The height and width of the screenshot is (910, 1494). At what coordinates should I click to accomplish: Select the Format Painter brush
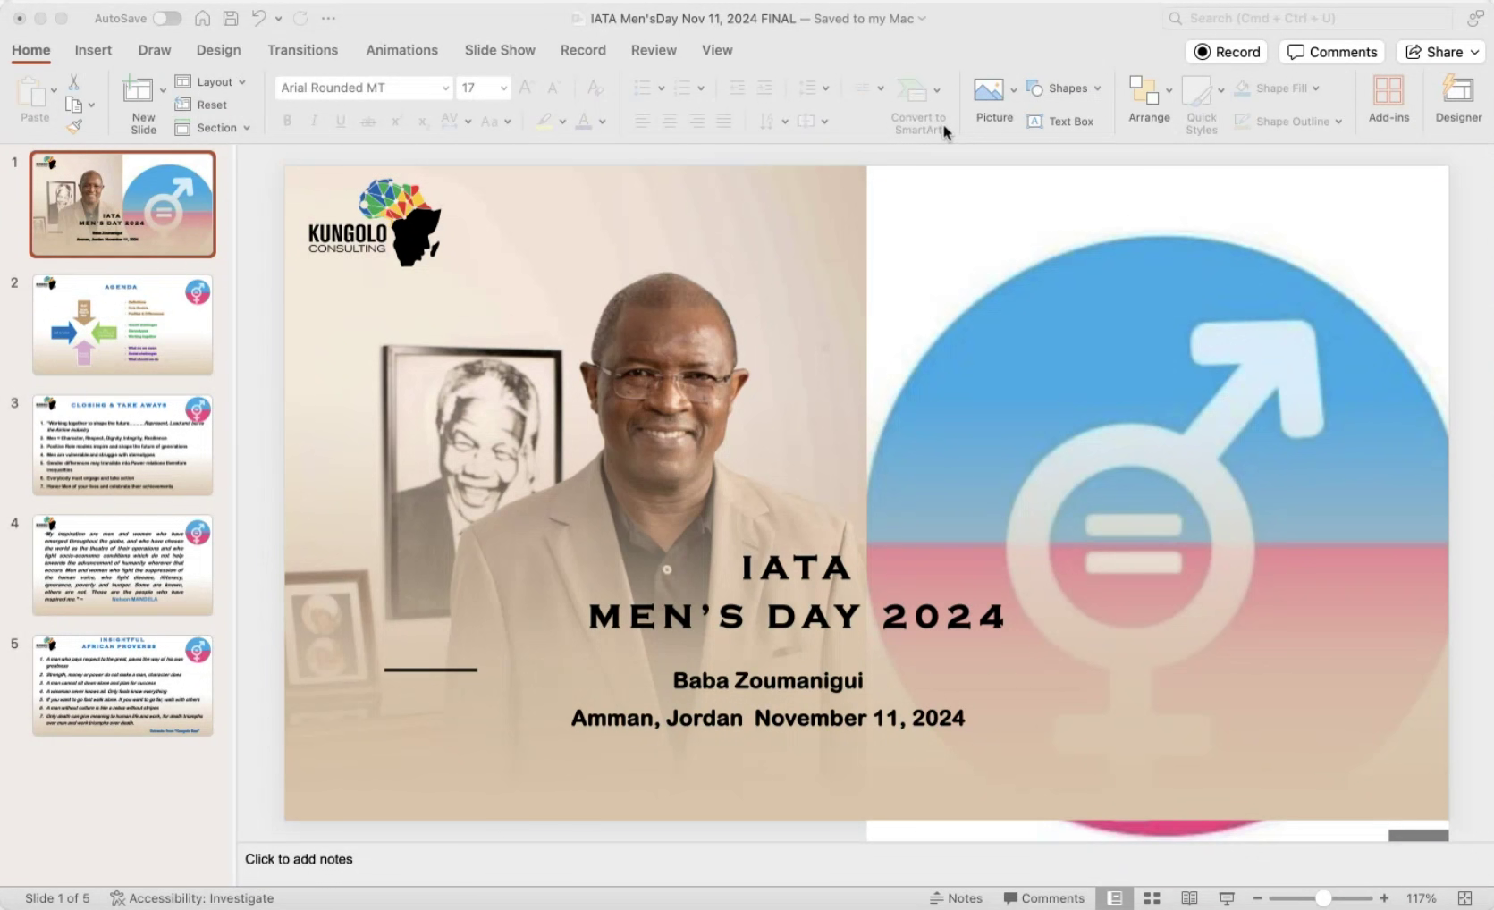point(74,126)
